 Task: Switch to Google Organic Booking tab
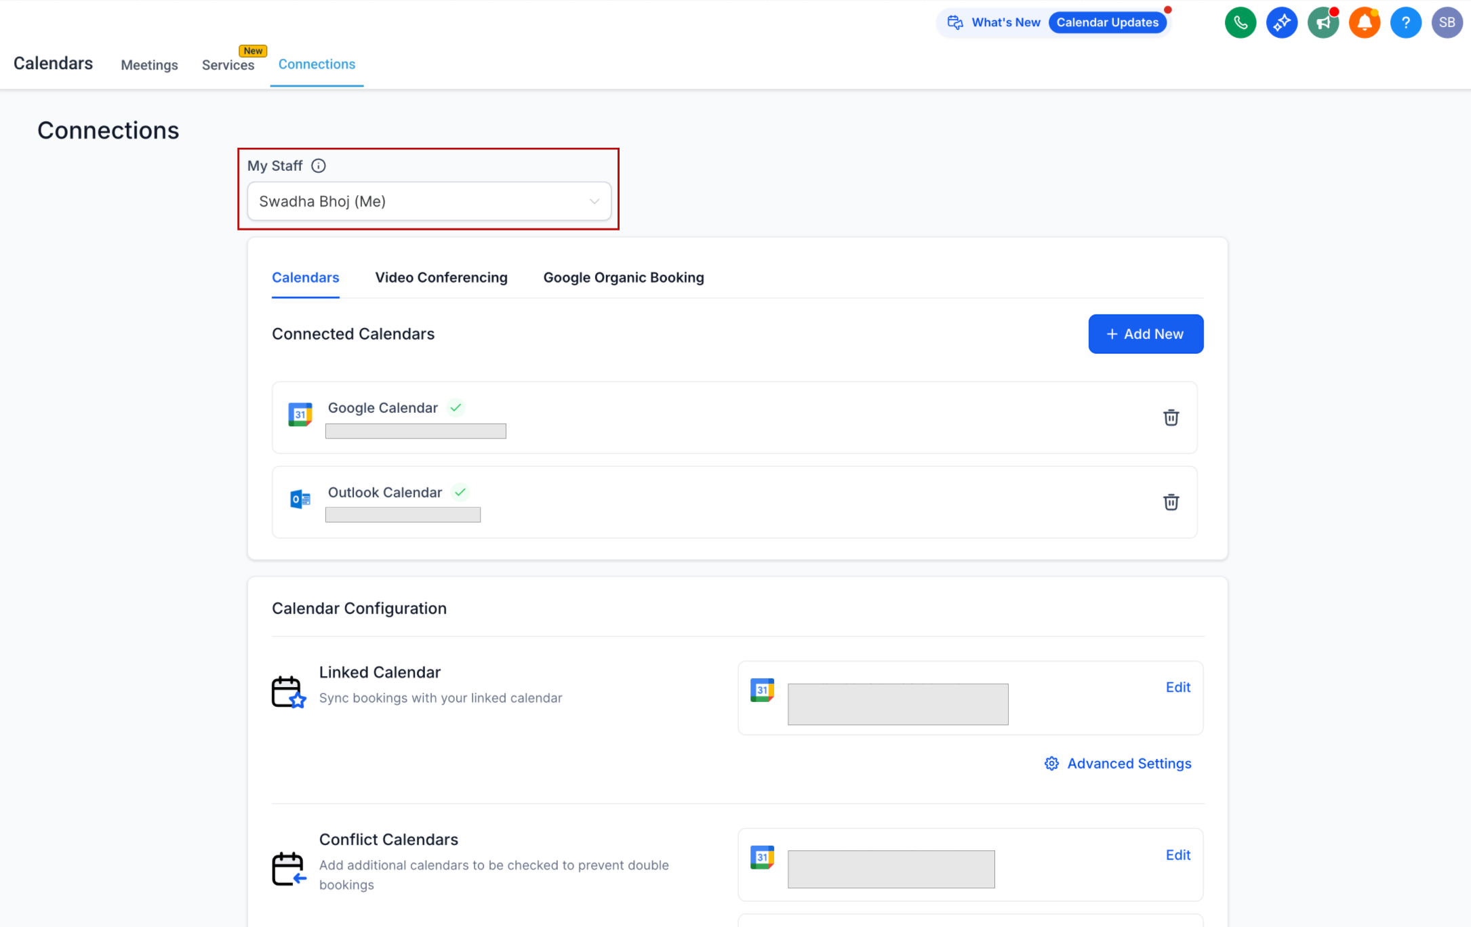624,278
